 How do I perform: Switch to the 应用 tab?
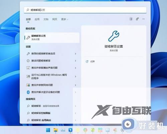pos(37,19)
